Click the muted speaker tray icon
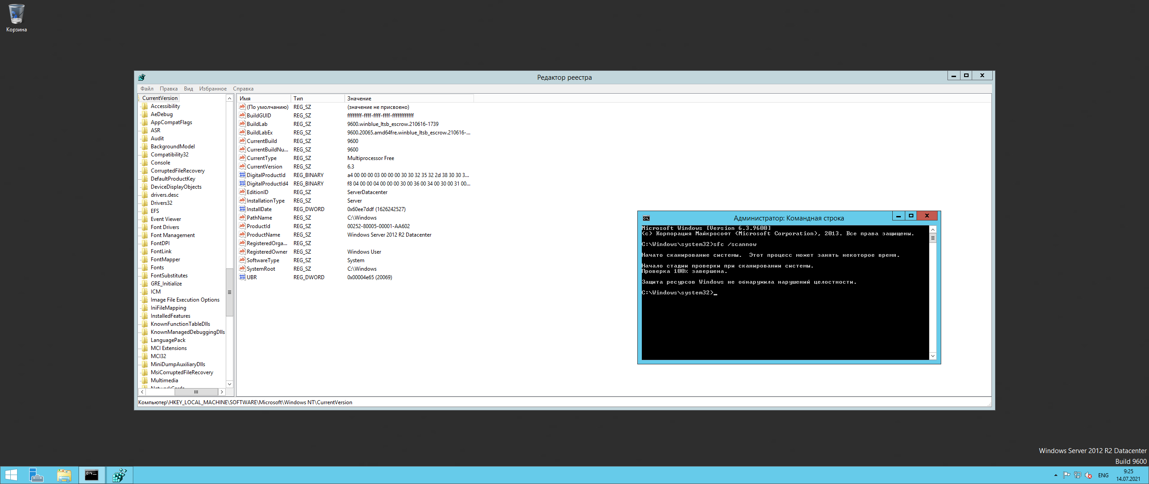This screenshot has height=484, width=1149. [1088, 475]
